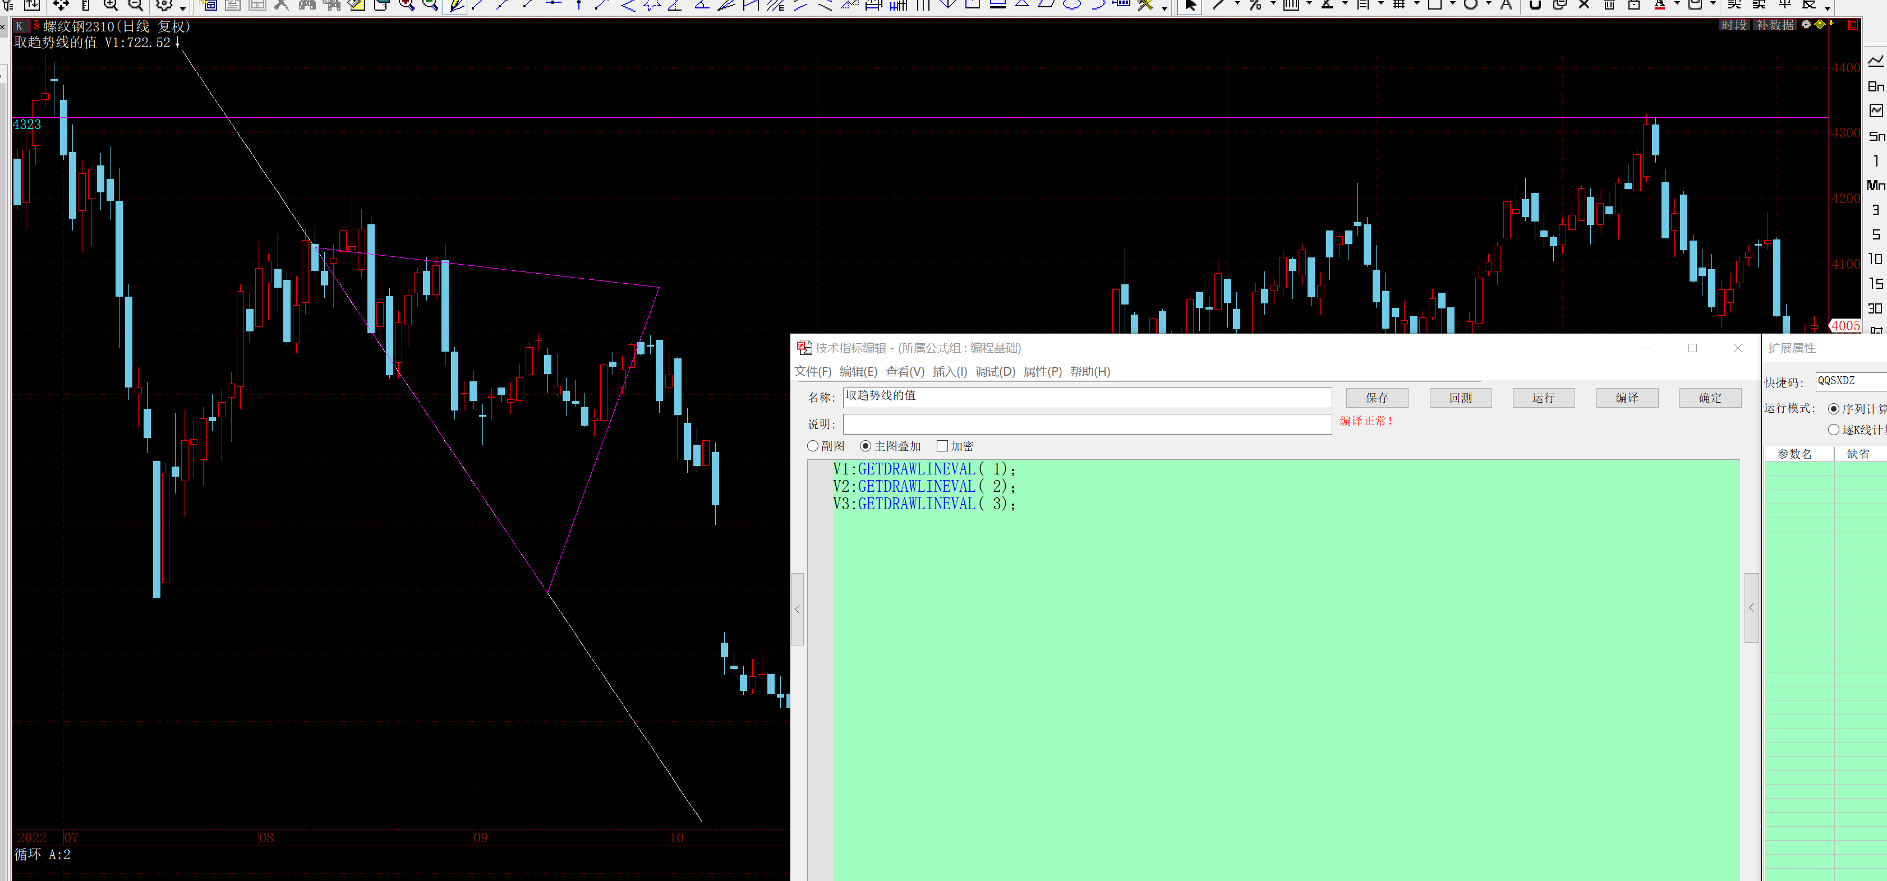Select the Mn period sidebar icon

(x=1875, y=185)
